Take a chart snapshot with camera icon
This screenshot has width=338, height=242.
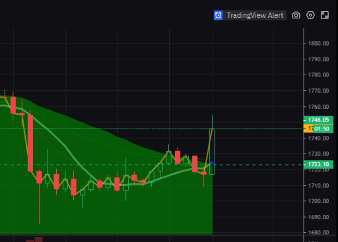(296, 15)
